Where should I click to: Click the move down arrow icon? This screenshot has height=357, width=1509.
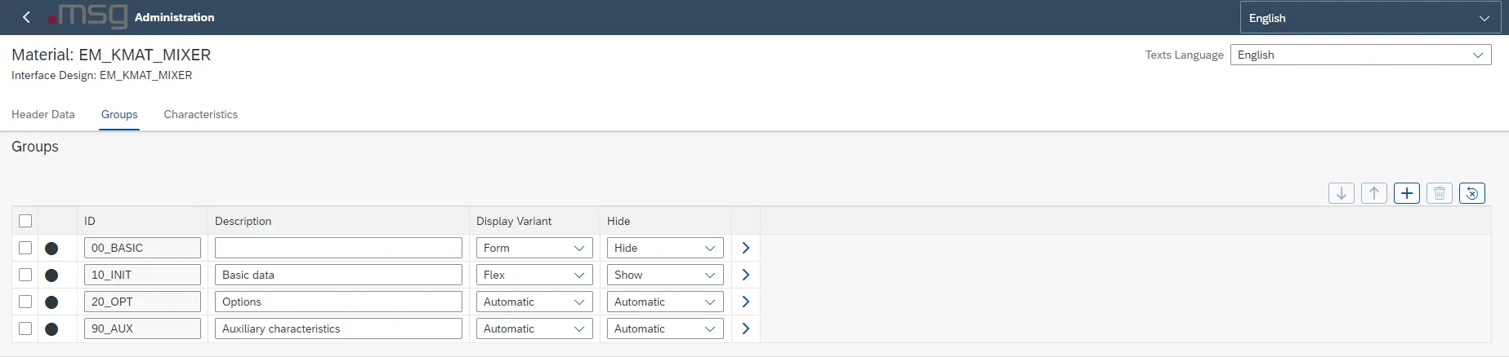click(1341, 193)
